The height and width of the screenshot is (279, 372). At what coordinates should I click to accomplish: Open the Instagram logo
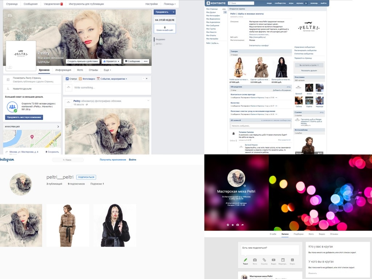coord(7,160)
